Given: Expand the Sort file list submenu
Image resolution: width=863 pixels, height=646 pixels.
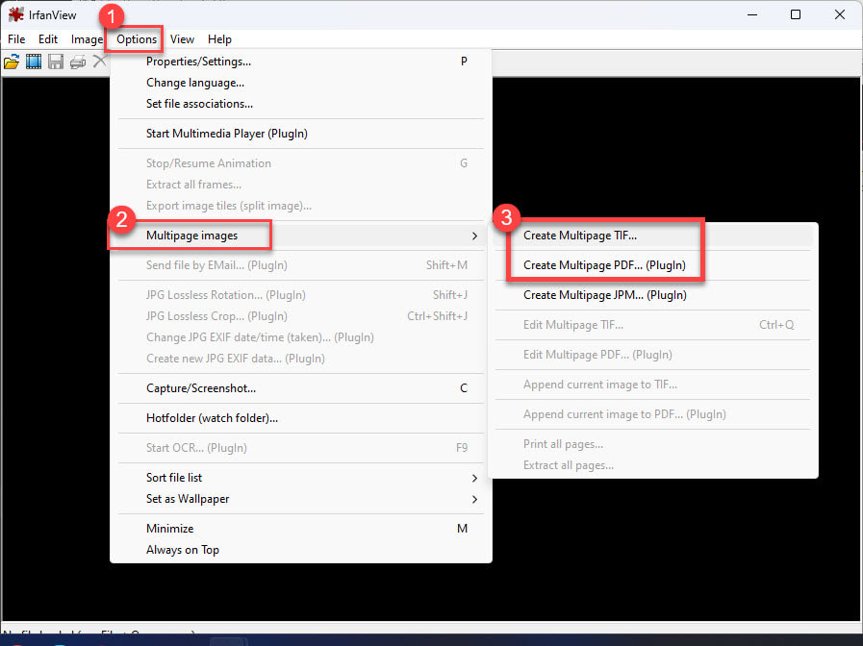Looking at the screenshot, I should click(301, 478).
